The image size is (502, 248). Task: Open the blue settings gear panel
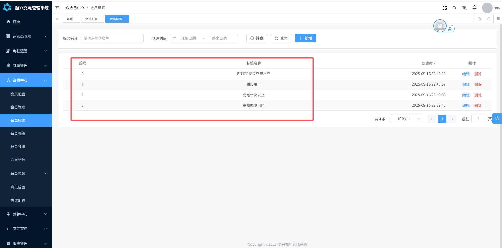[x=497, y=119]
